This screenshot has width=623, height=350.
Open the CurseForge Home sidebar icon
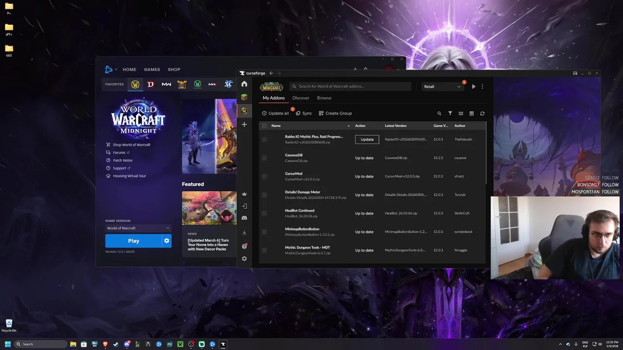tap(244, 84)
